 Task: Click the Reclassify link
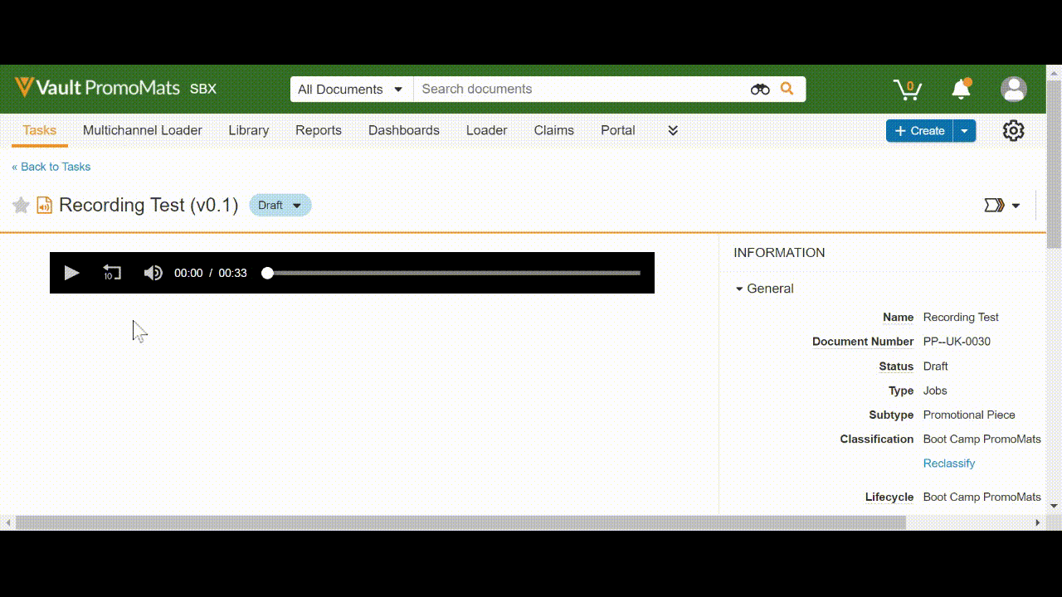click(948, 464)
